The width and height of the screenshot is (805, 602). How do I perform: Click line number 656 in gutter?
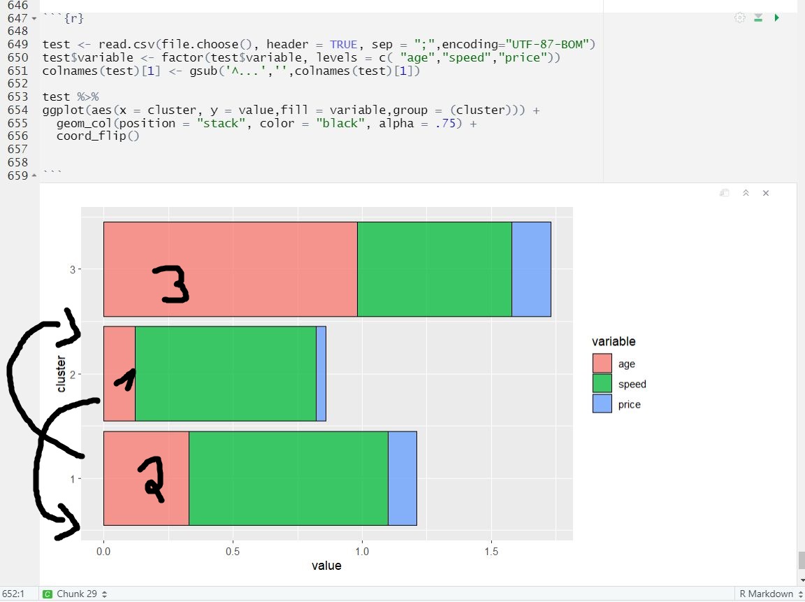[18, 136]
